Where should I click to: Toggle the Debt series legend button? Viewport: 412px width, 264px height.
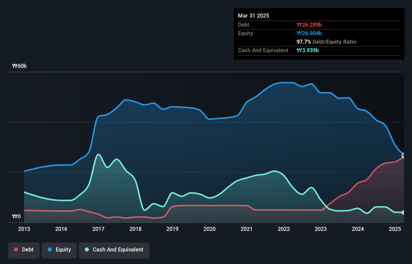point(24,250)
